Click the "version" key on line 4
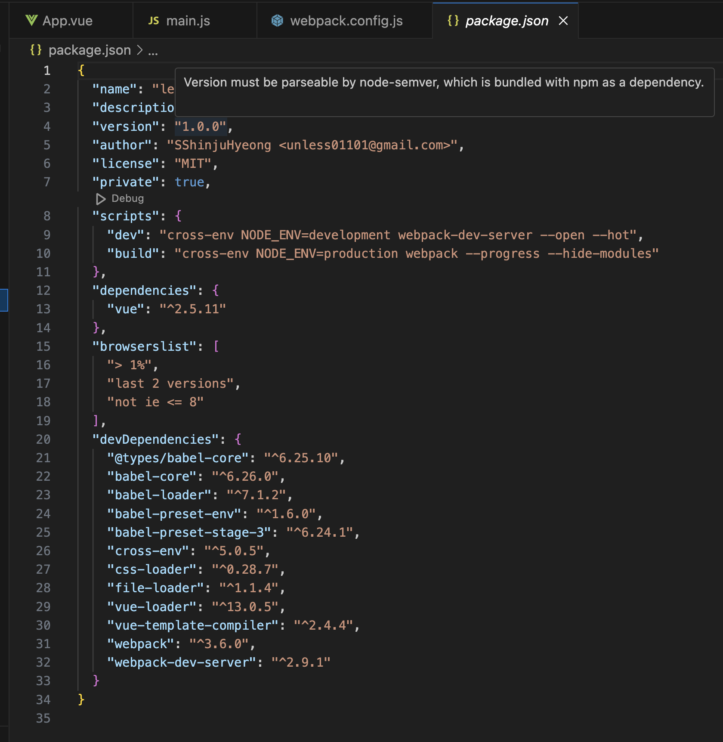 [126, 127]
